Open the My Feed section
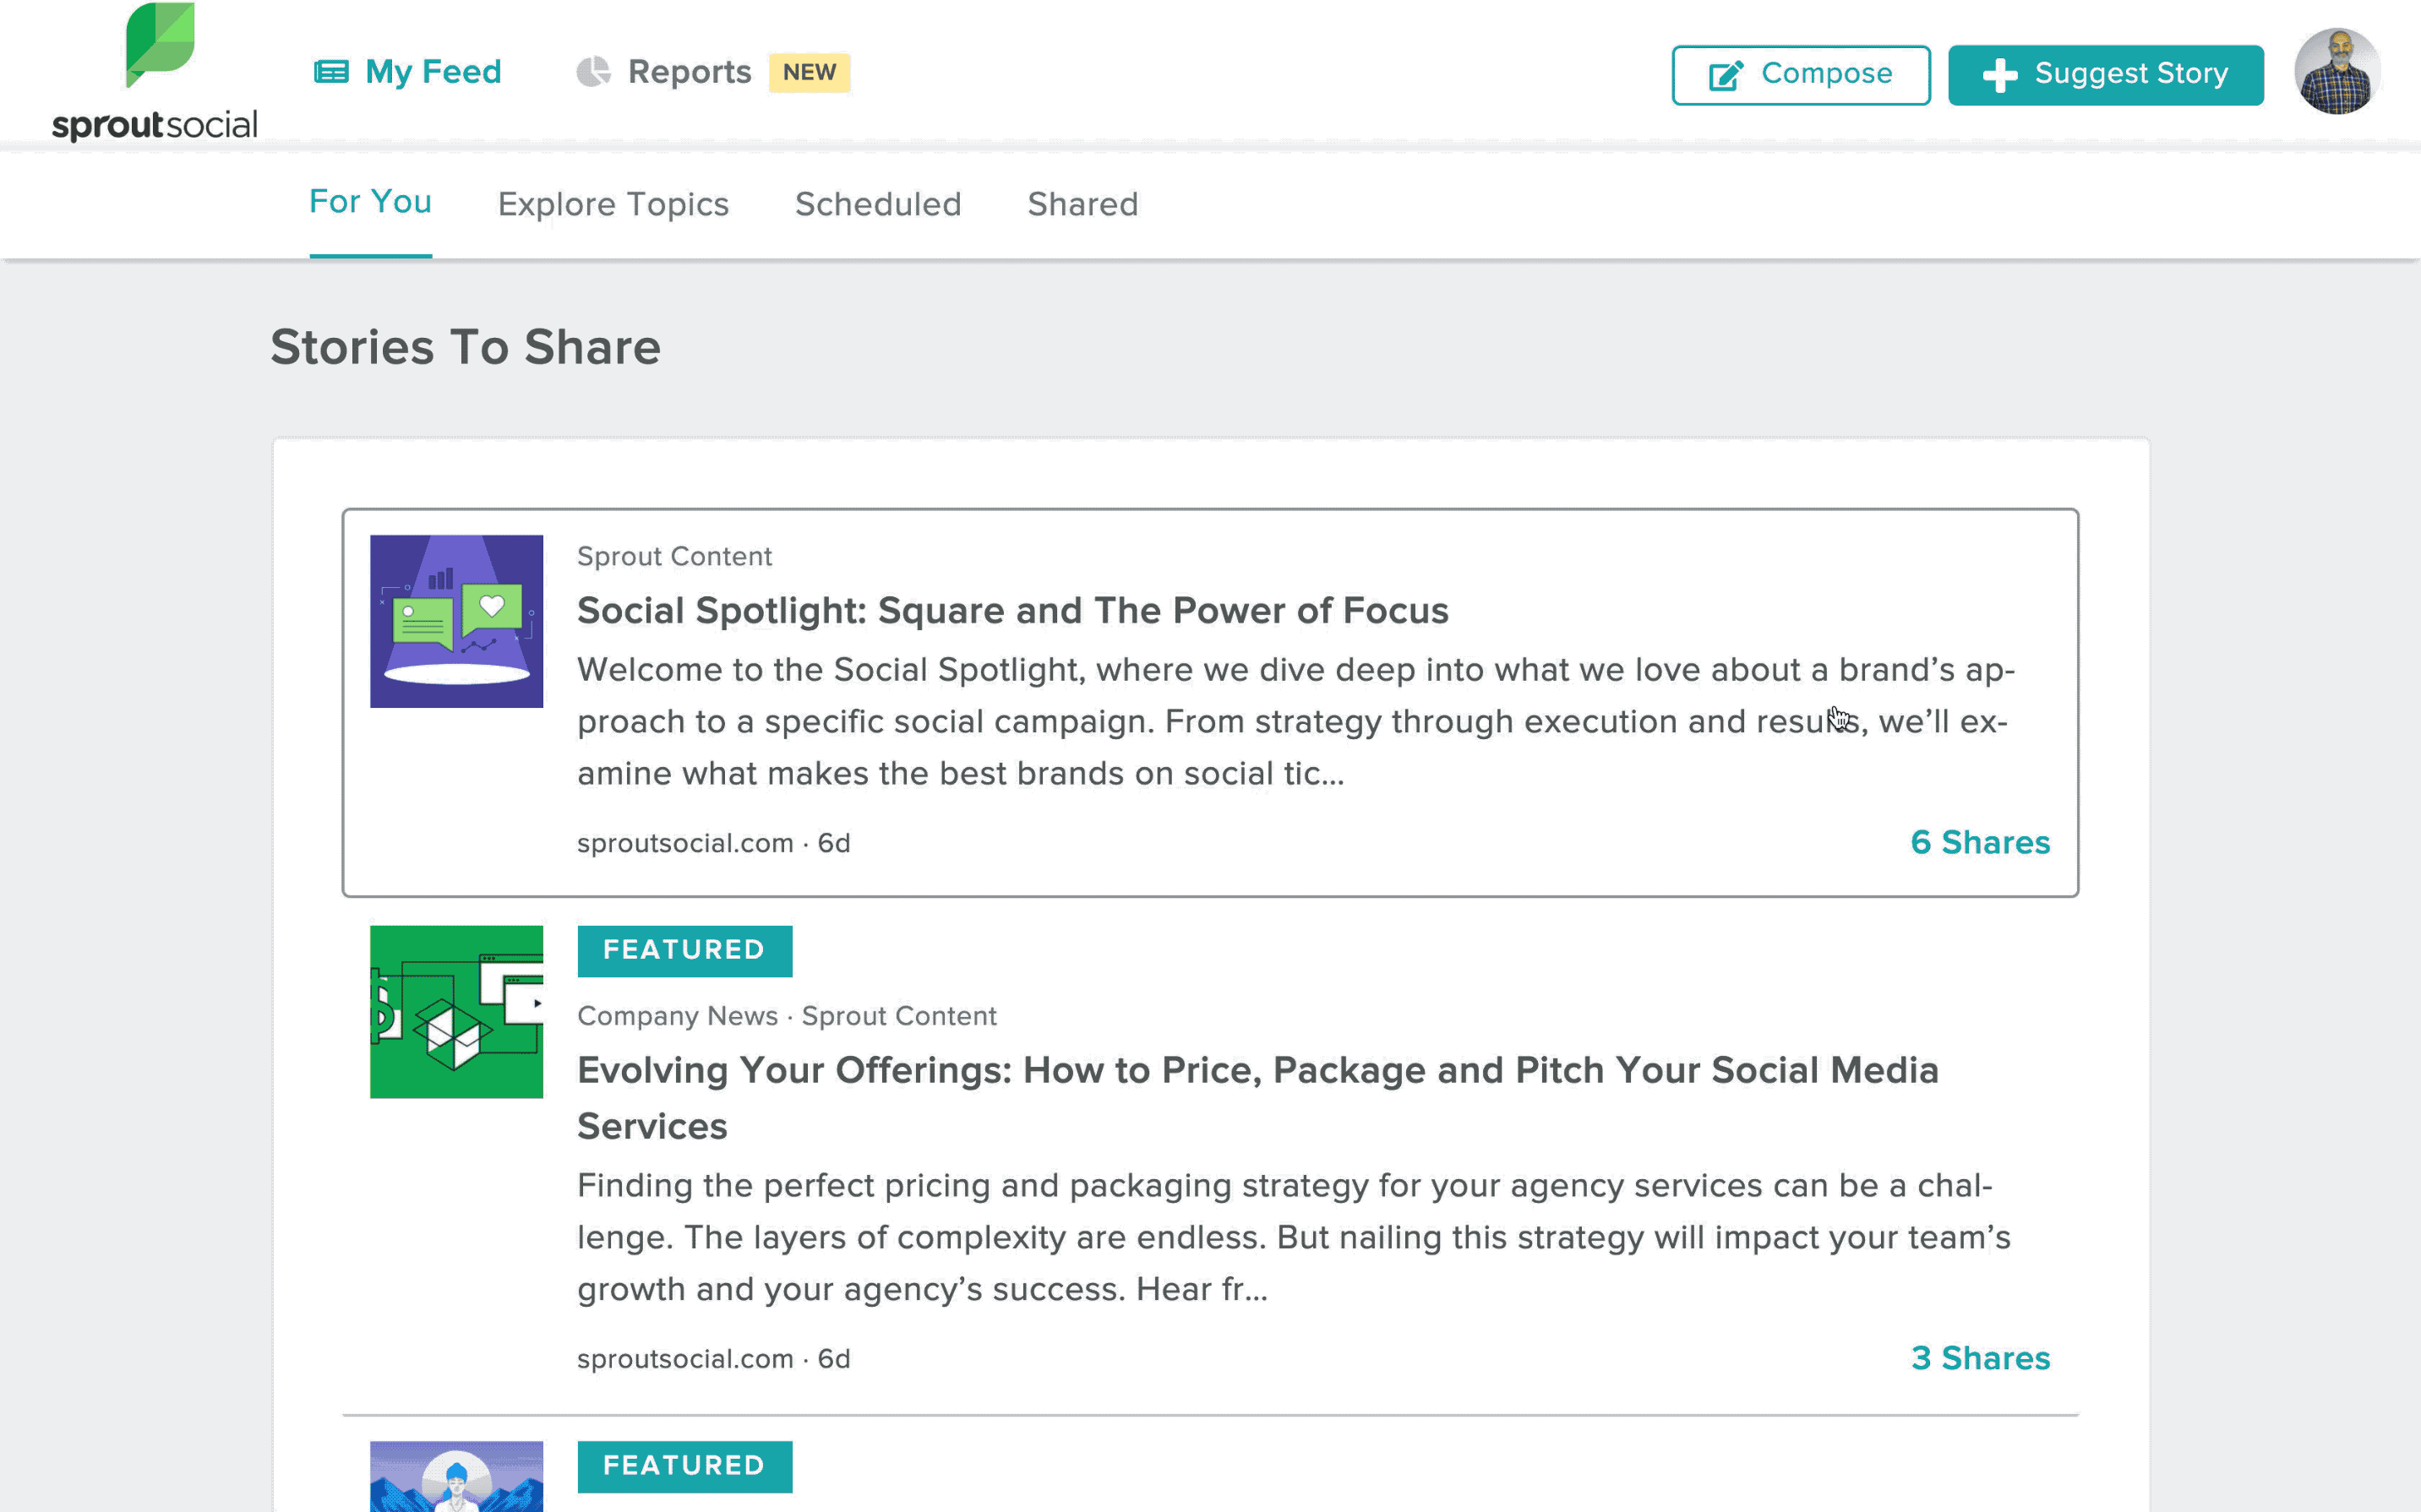 [407, 72]
